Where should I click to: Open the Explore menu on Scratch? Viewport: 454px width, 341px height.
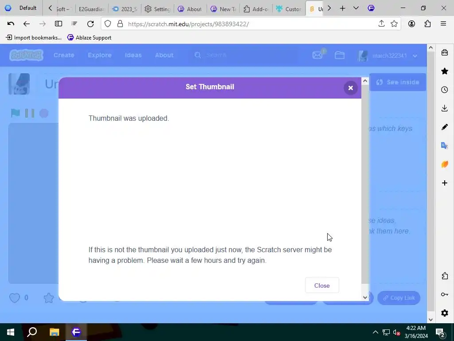pos(100,55)
